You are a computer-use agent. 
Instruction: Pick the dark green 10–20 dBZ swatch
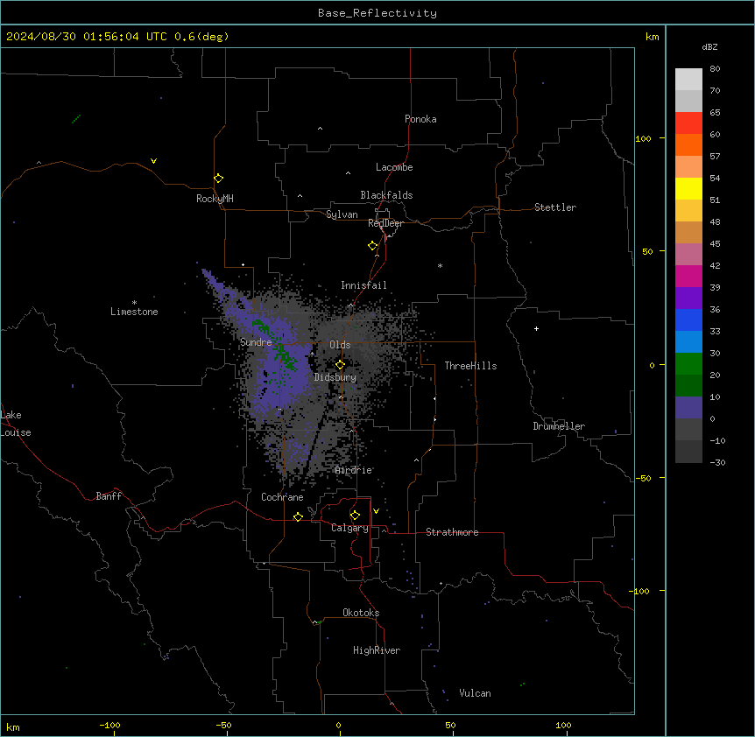(688, 385)
